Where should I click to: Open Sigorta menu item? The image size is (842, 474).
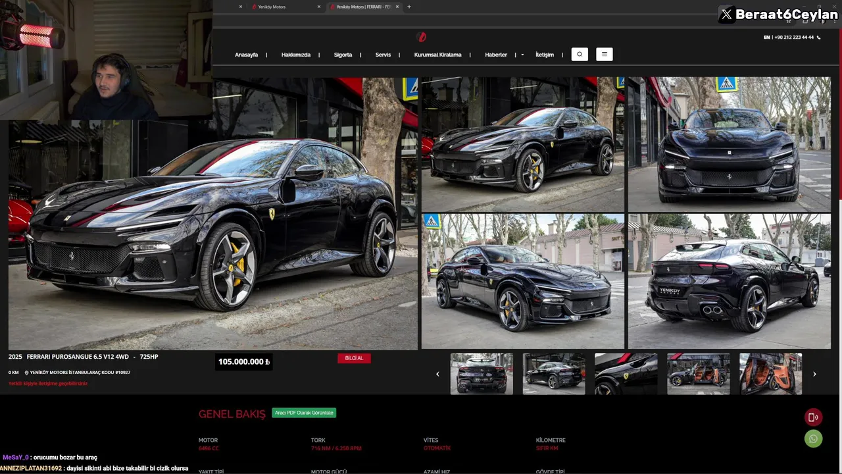[343, 55]
